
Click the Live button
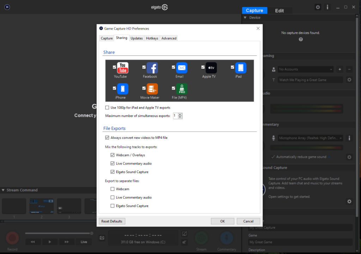84,242
